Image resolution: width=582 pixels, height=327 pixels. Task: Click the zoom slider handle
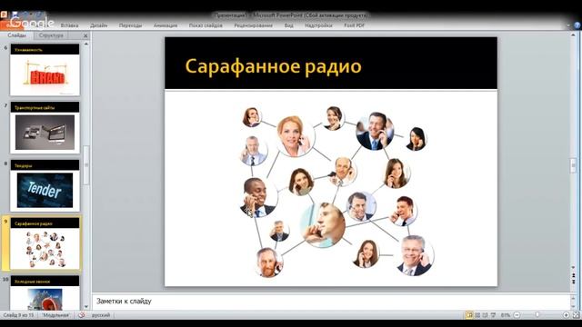click(x=537, y=315)
